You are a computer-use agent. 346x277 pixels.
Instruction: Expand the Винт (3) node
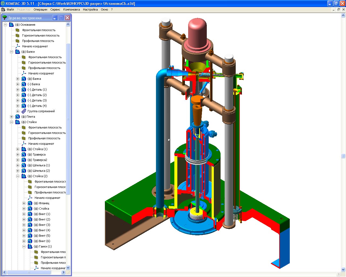click(x=24, y=225)
